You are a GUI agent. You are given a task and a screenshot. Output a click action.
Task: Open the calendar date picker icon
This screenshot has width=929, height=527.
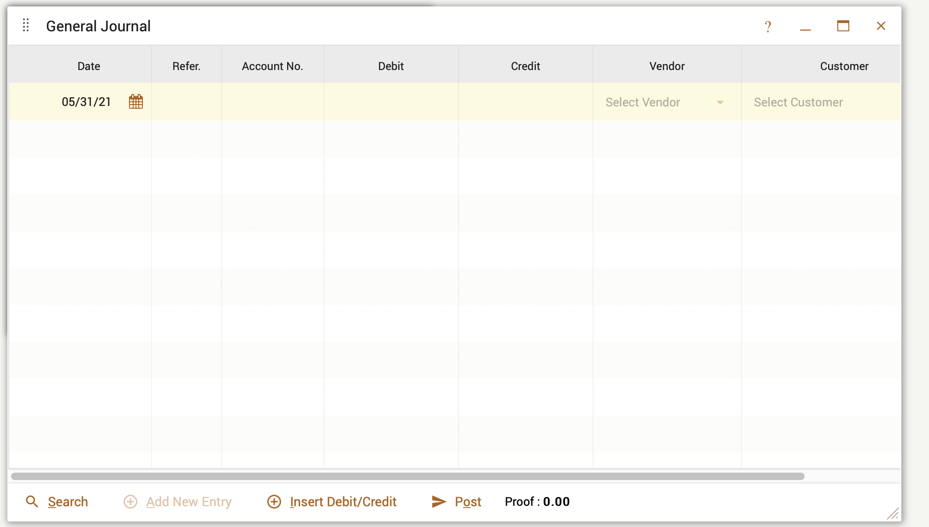[136, 101]
